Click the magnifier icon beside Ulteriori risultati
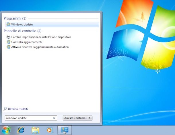Image resolution: width=175 pixels, height=135 pixels. (x=5, y=109)
